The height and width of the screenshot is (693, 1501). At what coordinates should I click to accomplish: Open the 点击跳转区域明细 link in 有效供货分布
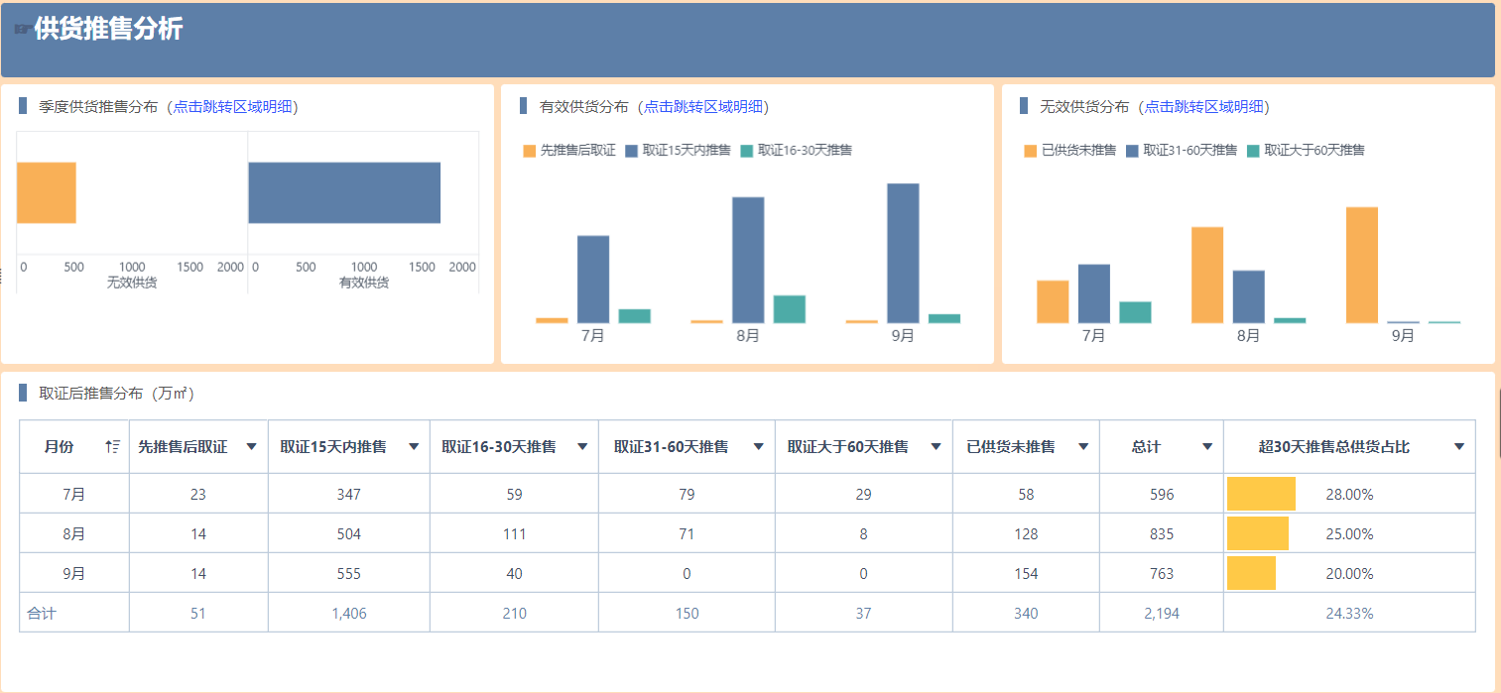coord(703,107)
